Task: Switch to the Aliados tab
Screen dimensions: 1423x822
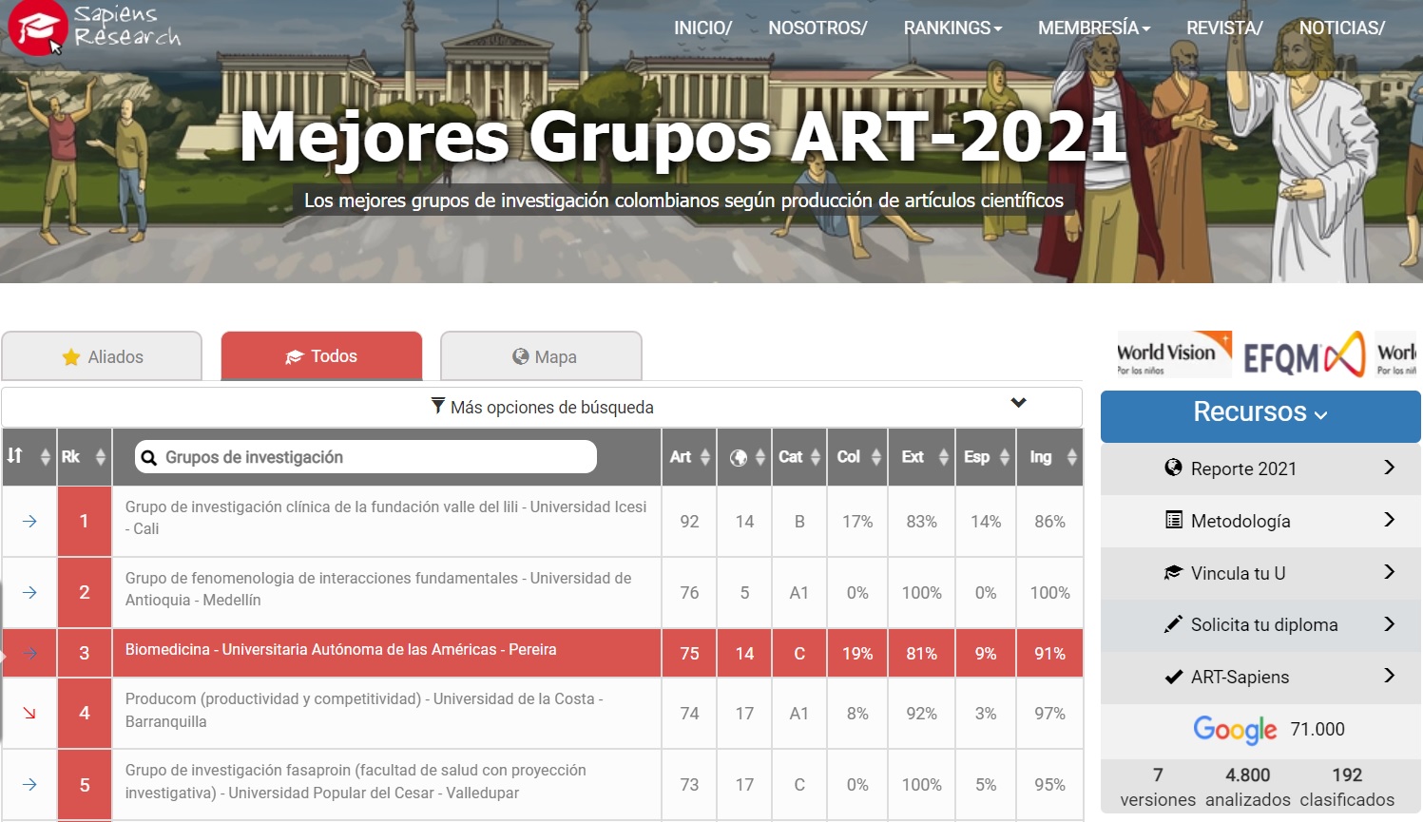Action: pos(102,356)
